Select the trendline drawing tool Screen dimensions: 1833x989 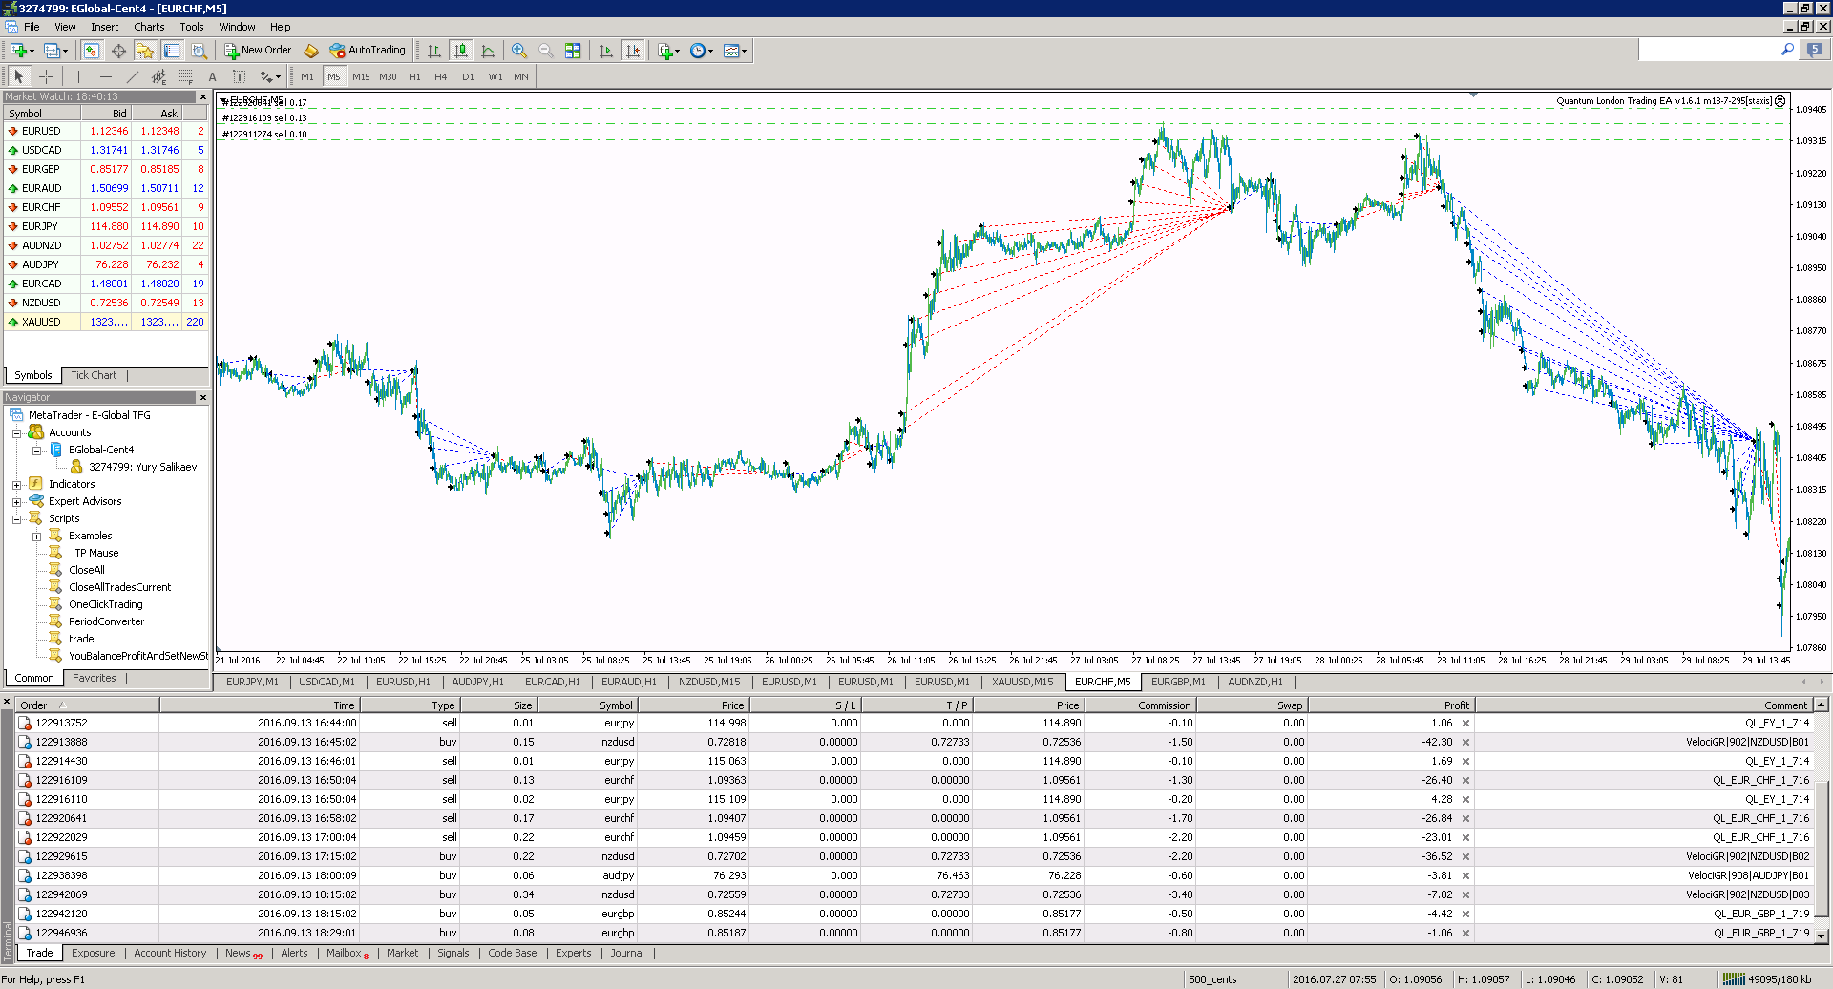(132, 76)
